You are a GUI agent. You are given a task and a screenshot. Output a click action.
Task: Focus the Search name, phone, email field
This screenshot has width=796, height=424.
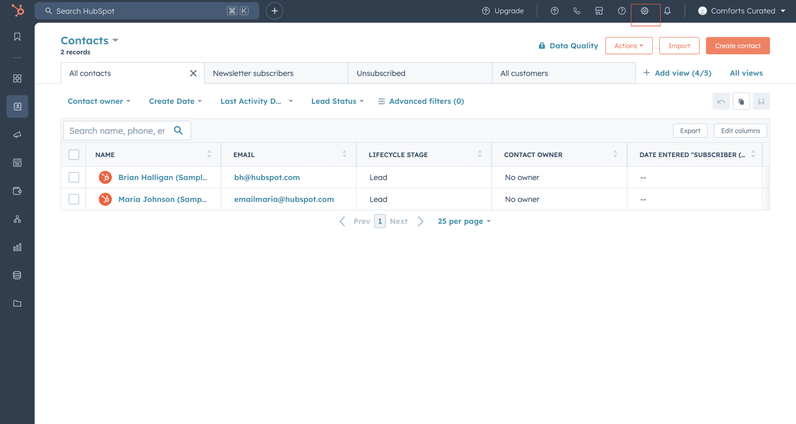127,131
